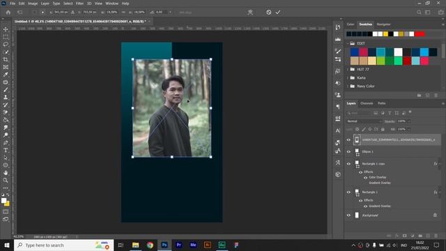The width and height of the screenshot is (446, 251).
Task: Hide the Background layer
Action: point(348,215)
